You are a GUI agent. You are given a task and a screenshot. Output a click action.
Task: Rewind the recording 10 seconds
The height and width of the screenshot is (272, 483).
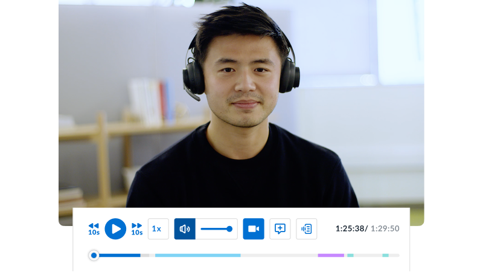[94, 229]
